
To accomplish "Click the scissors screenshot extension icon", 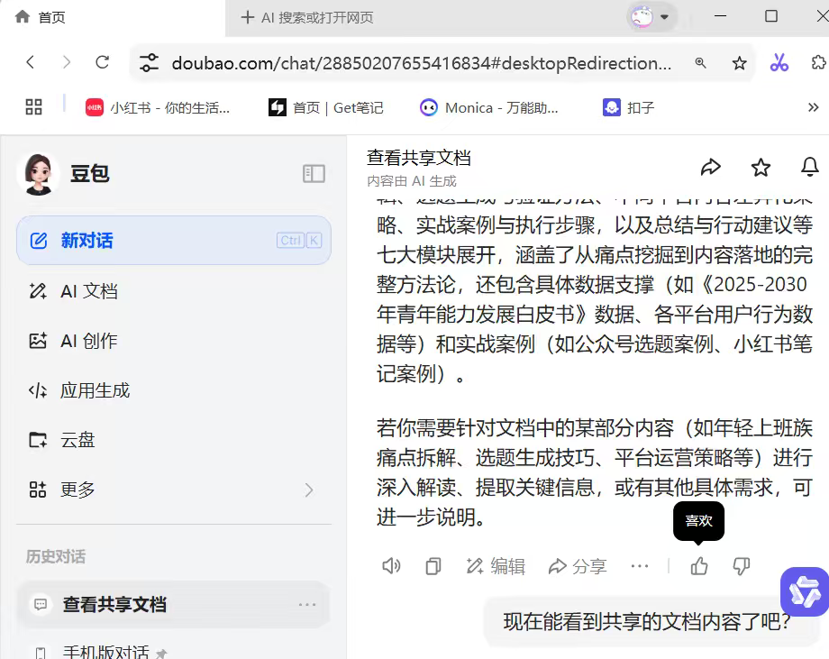I will (779, 63).
